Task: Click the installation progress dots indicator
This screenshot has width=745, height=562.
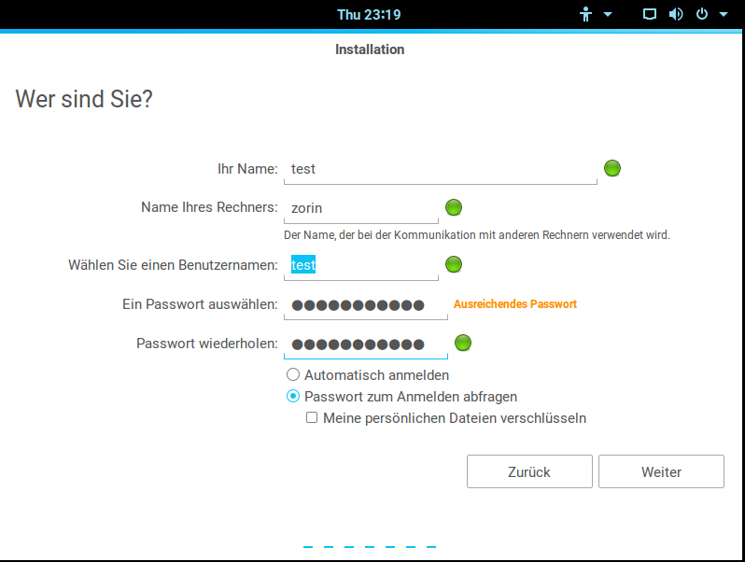Action: (x=369, y=547)
